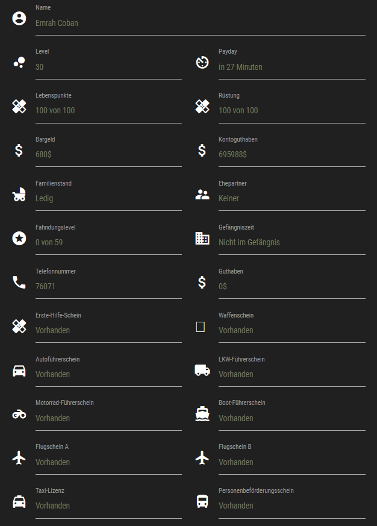
Task: Click the taxi icon next to Taxi-Lizenz
Action: [19, 501]
